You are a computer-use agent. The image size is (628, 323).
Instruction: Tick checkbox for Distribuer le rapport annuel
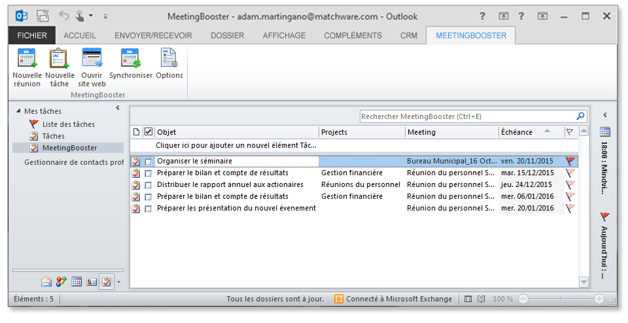[148, 185]
